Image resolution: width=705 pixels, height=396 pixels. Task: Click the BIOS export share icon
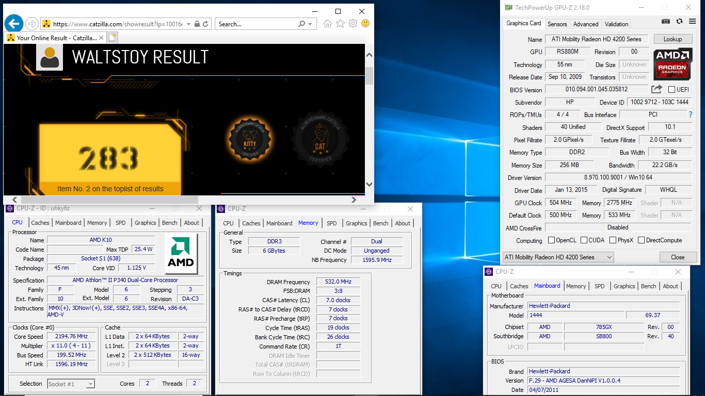pos(656,89)
